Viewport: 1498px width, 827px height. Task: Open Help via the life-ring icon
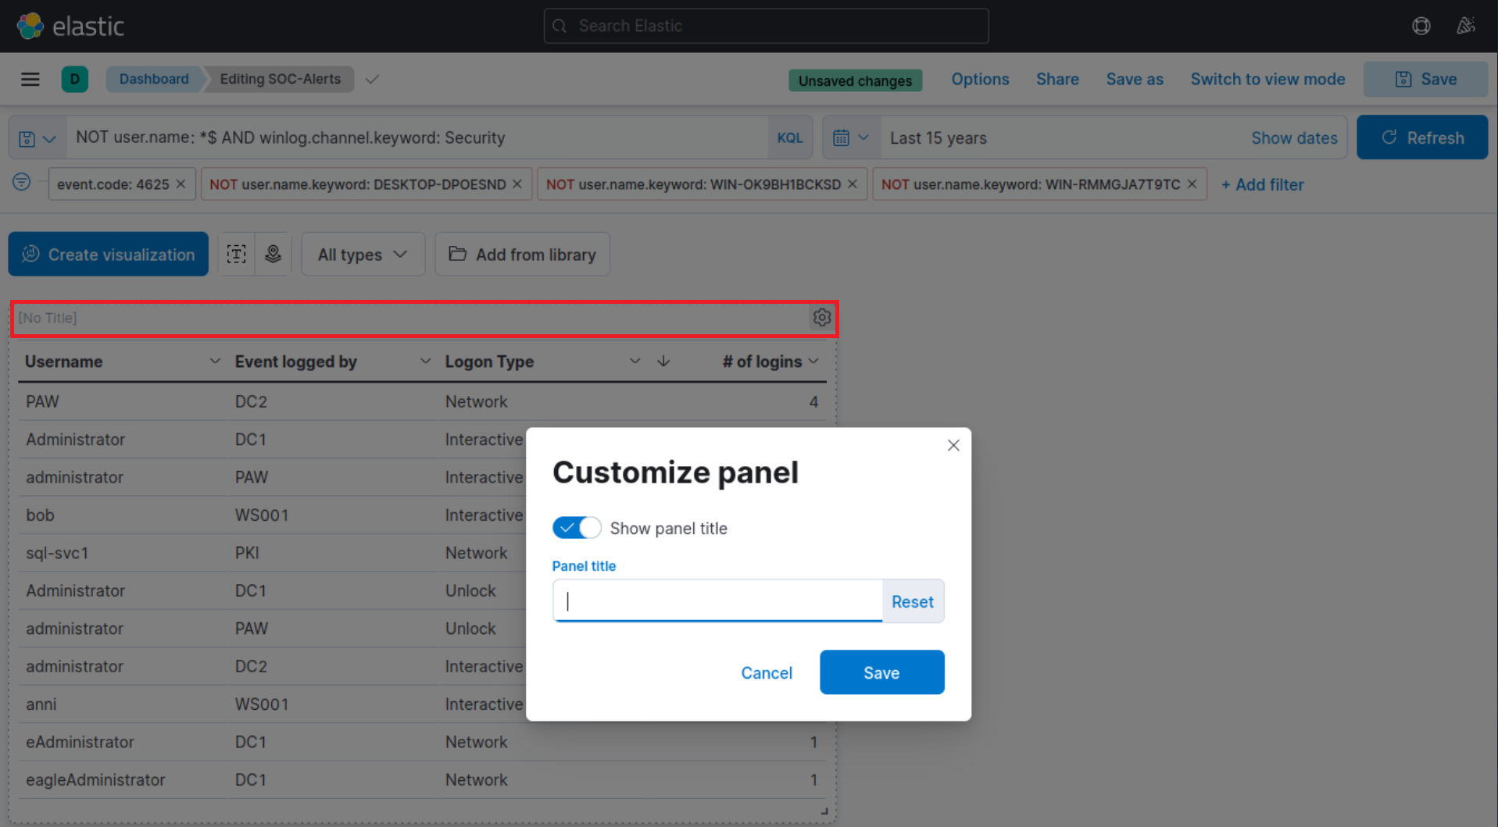(1421, 26)
